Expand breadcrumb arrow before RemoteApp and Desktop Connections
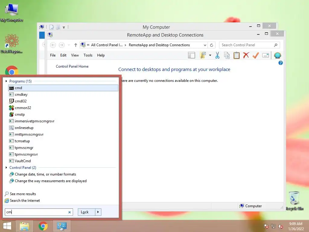The image size is (309, 232). click(126, 45)
